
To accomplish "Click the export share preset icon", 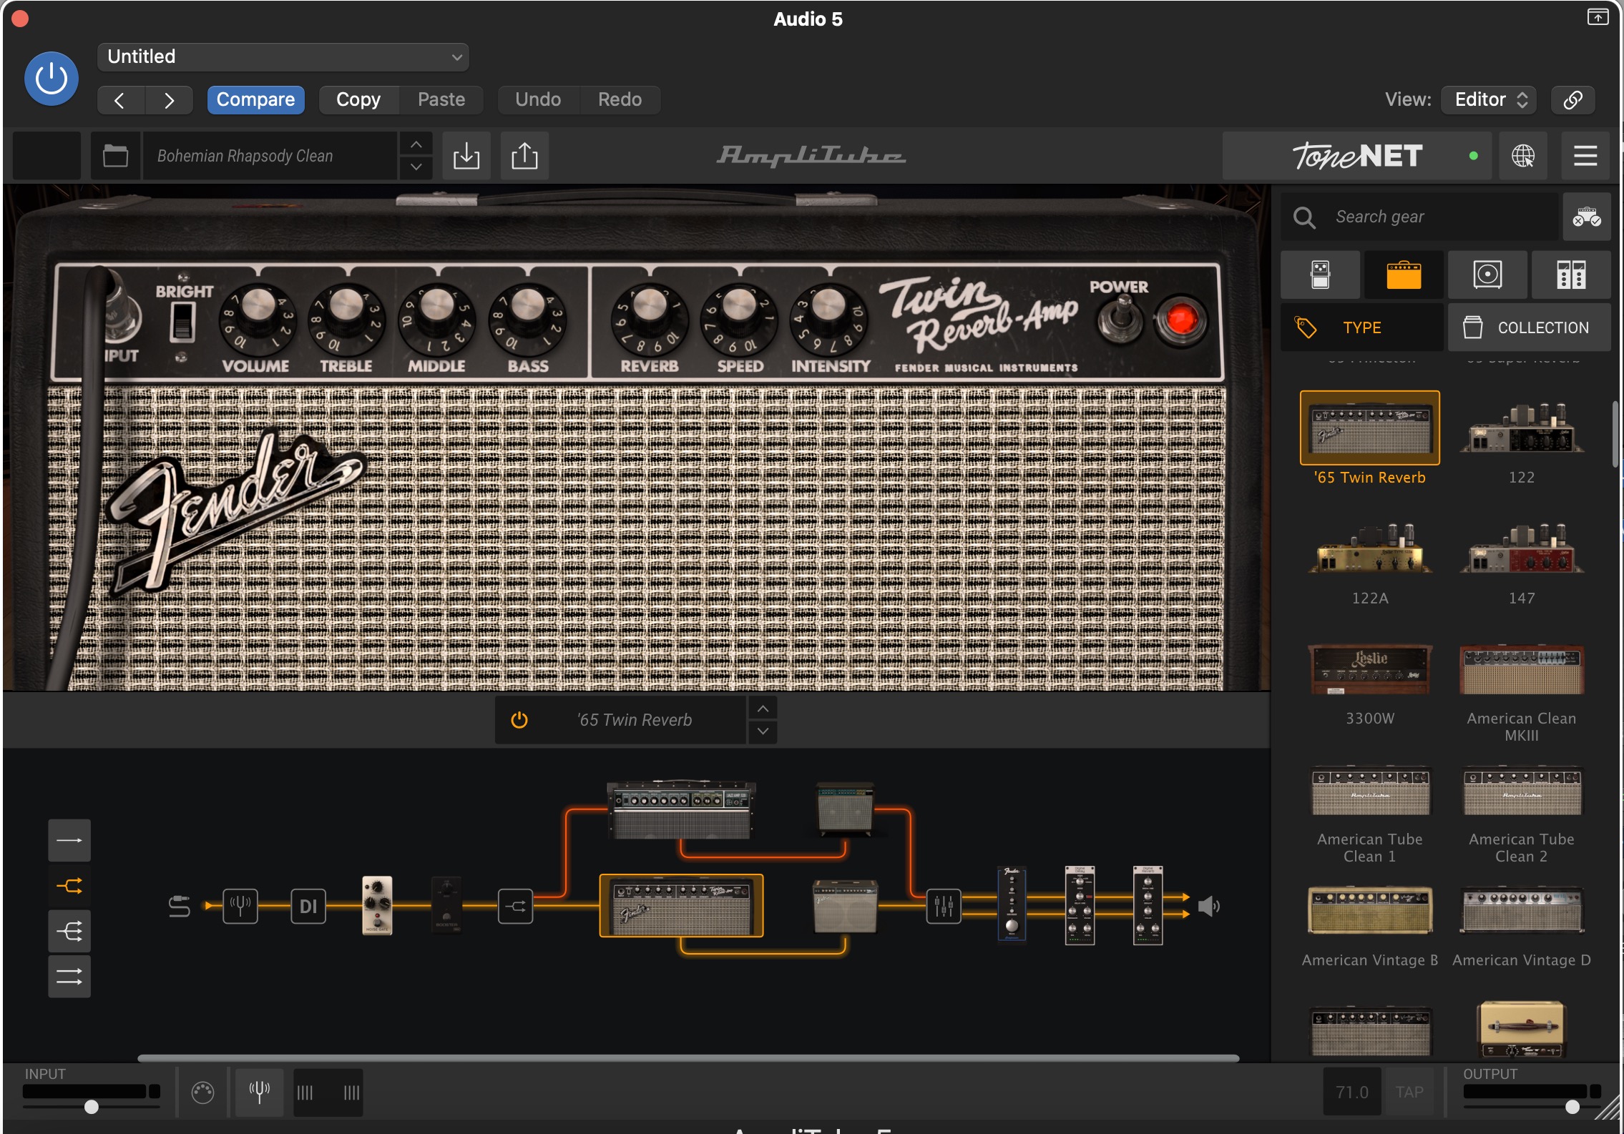I will pyautogui.click(x=524, y=155).
